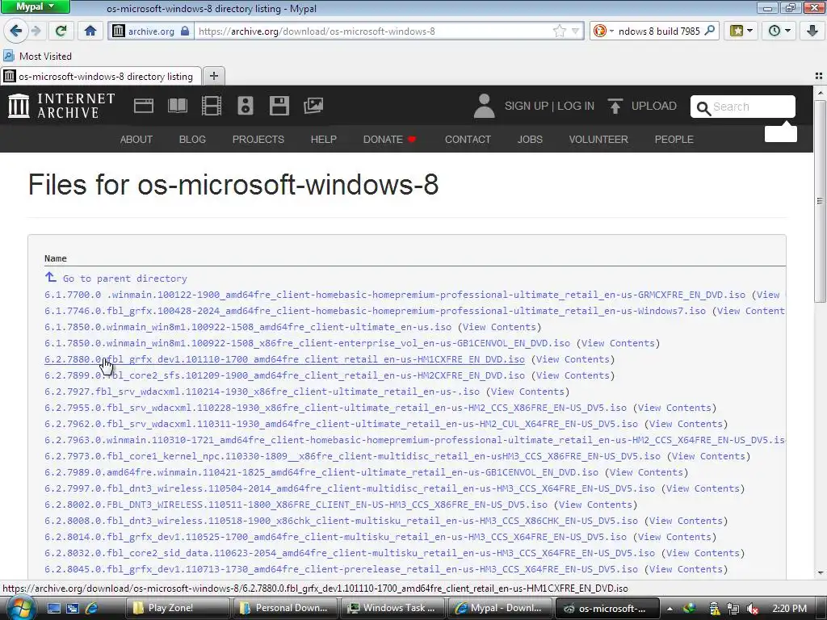This screenshot has height=620, width=827.
Task: Click the archive.org site identity lock
Action: [151, 31]
